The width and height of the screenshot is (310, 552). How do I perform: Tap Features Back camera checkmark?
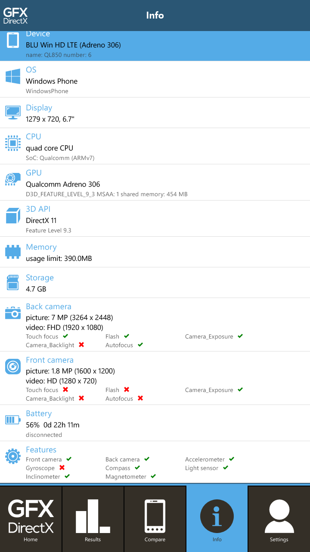147,459
